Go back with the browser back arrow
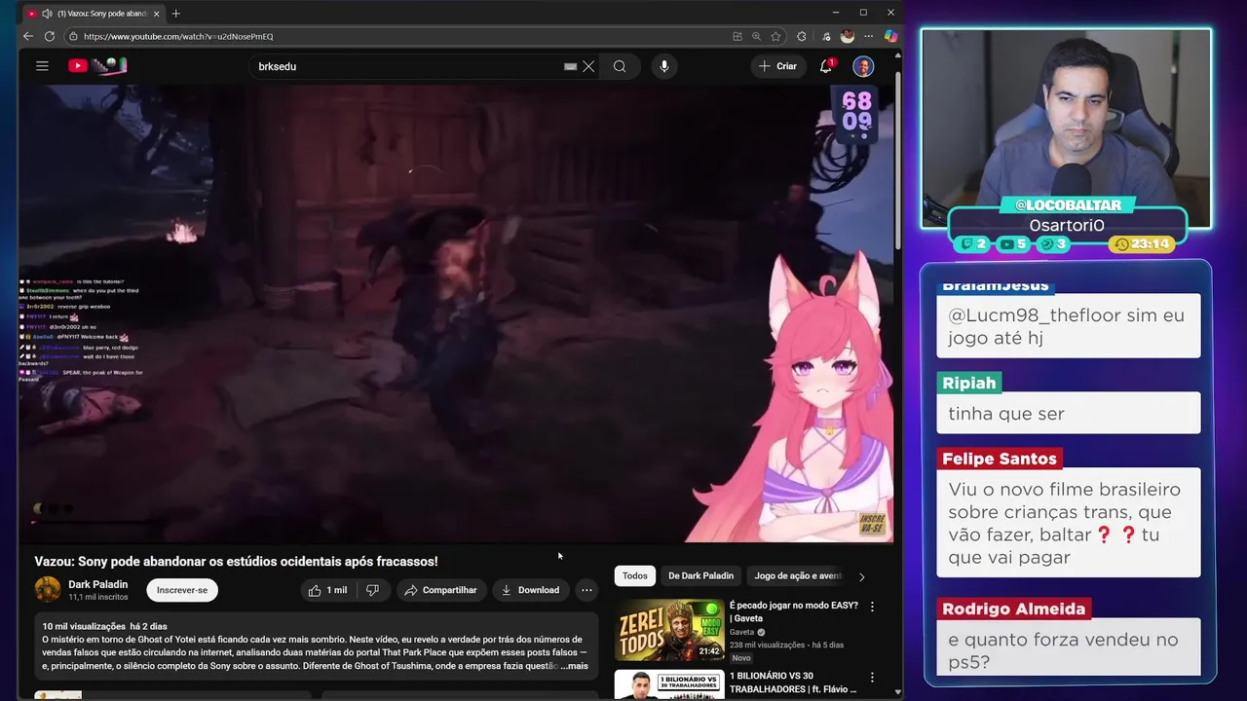The image size is (1247, 701). pos(28,36)
